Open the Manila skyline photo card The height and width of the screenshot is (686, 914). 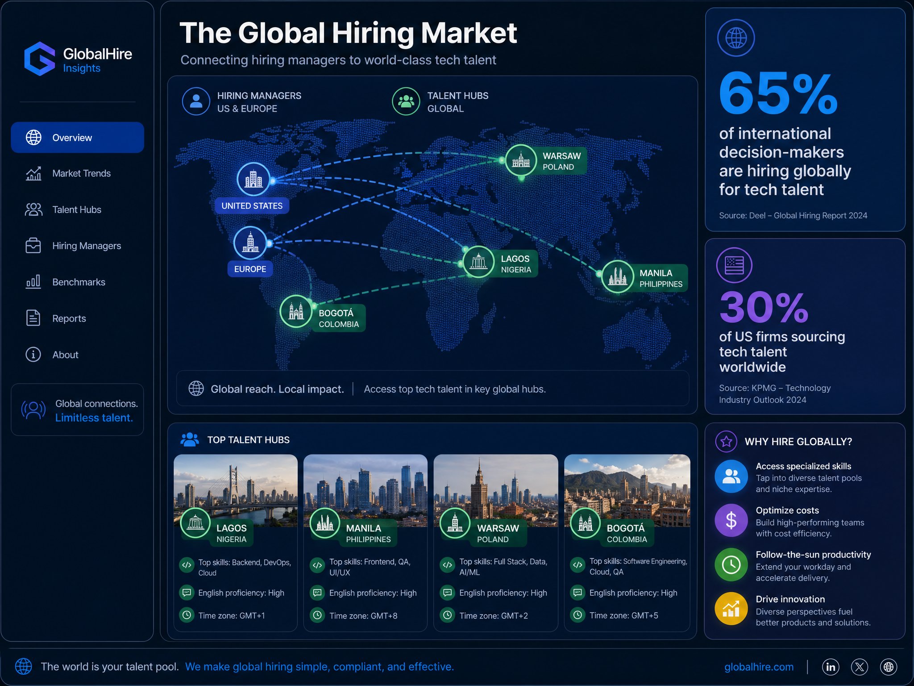pos(366,490)
